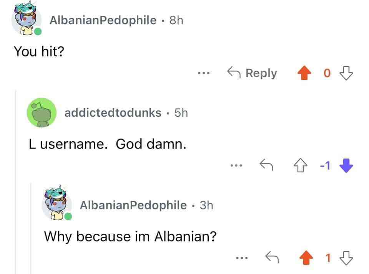Reply arrow on "Why because im Albanian?"
The width and height of the screenshot is (369, 274).
click(272, 257)
